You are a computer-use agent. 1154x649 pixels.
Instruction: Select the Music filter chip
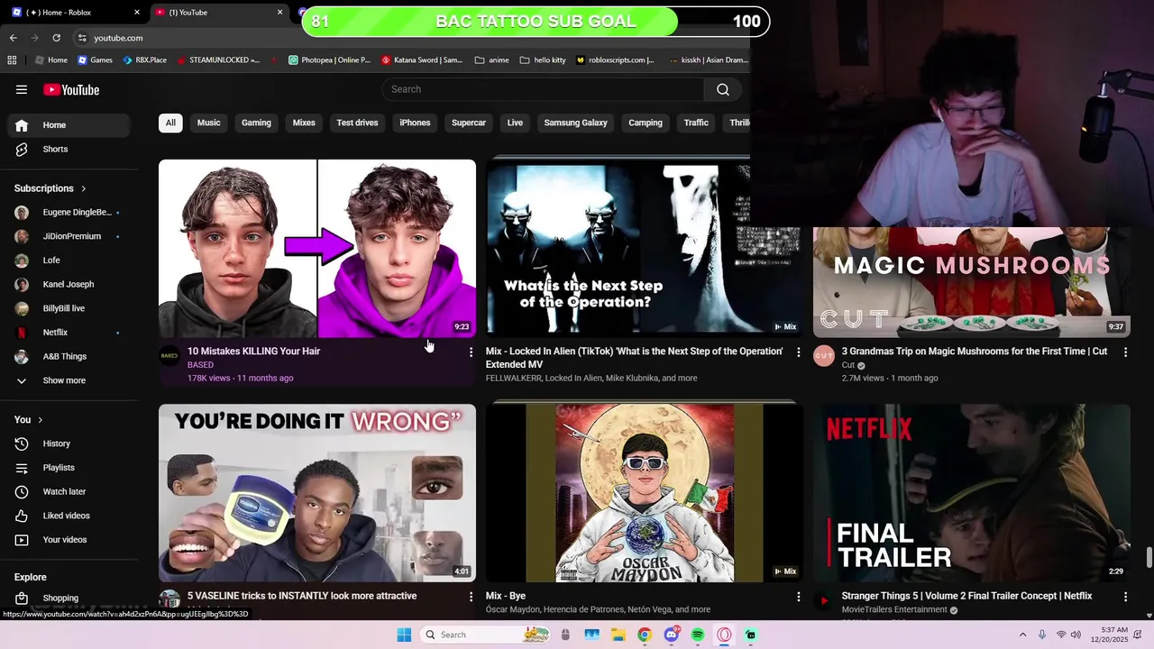(208, 123)
